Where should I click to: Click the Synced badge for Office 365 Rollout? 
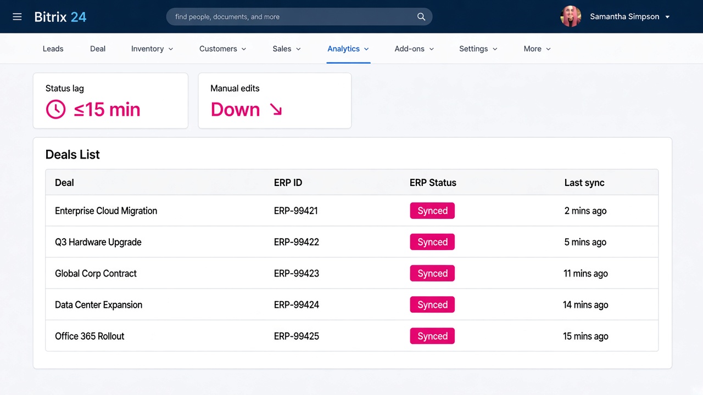coord(432,336)
